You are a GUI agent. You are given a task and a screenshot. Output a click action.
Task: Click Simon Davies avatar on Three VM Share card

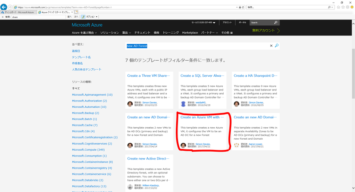pyautogui.click(x=130, y=104)
